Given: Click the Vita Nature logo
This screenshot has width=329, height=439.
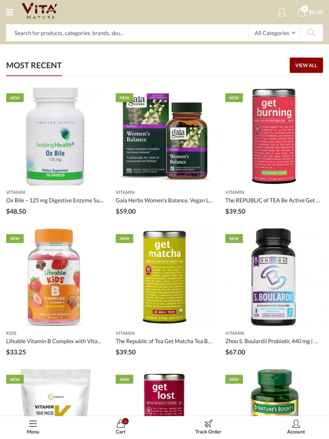Looking at the screenshot, I should tap(39, 11).
